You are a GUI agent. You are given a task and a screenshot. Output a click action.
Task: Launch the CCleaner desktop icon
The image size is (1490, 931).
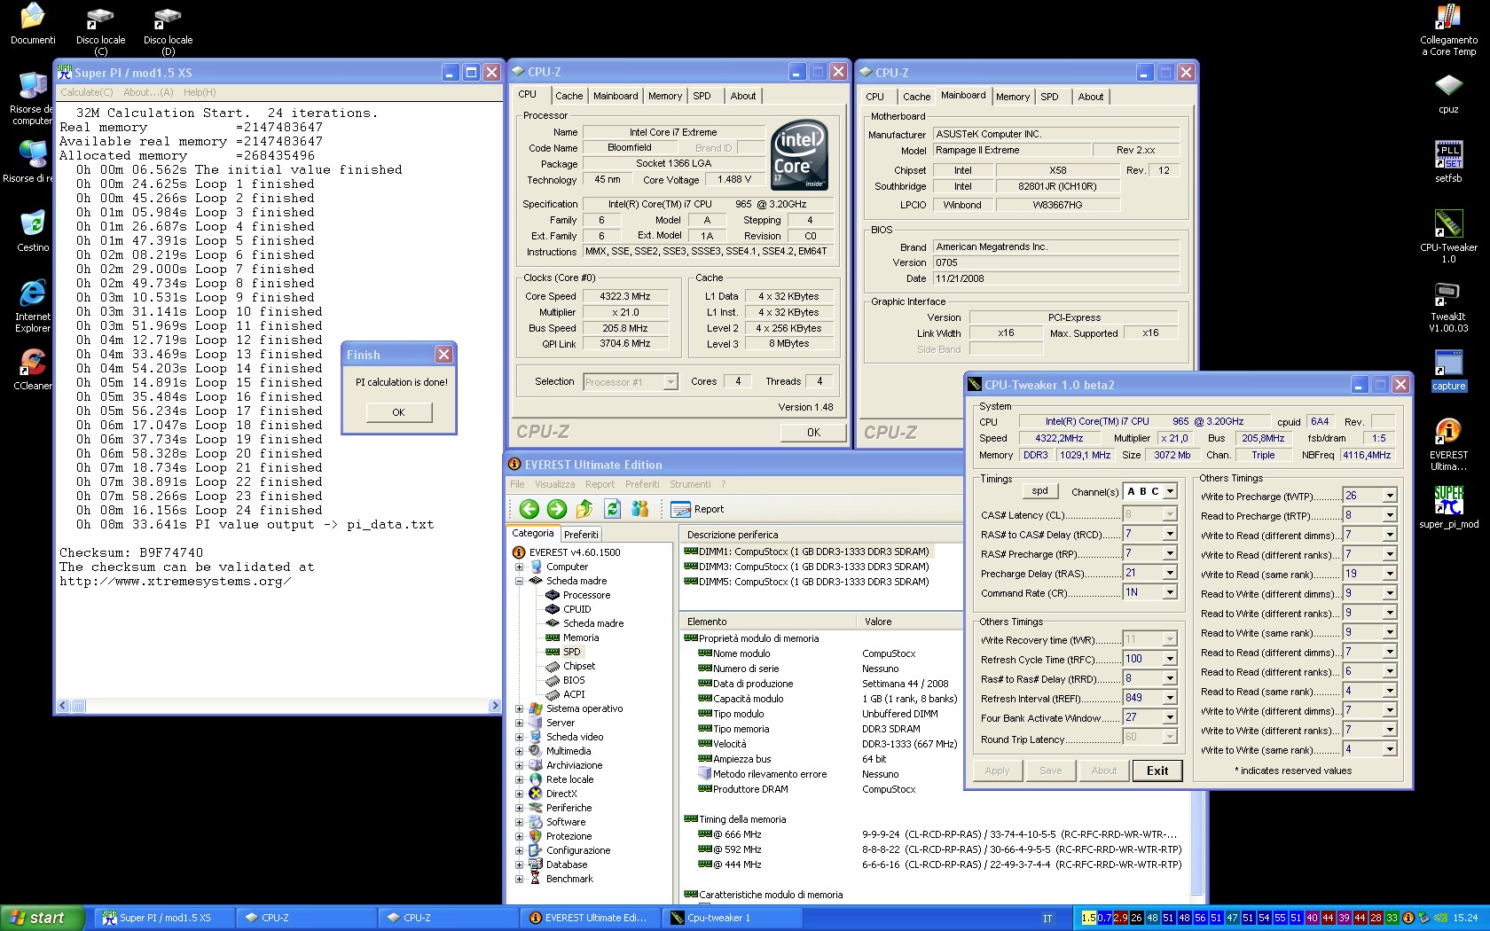pos(33,369)
